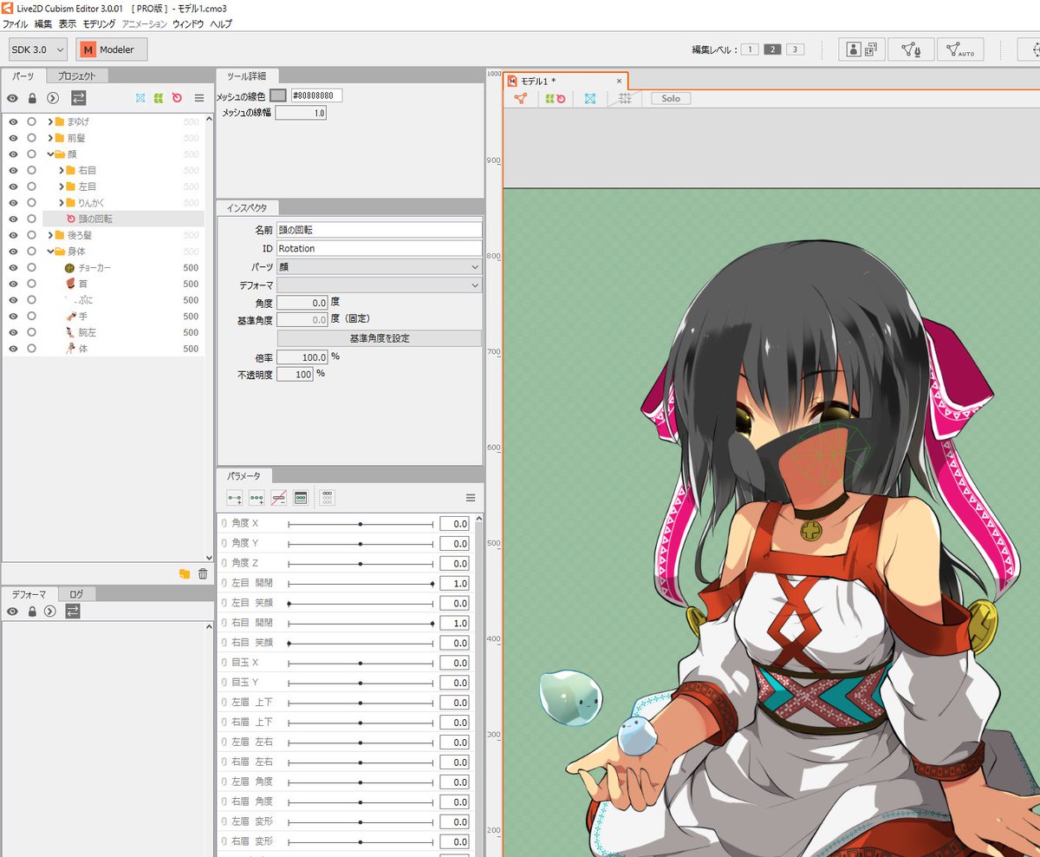The height and width of the screenshot is (857, 1040).
Task: Click the blue art mesh display icon in view toolbar
Action: tap(590, 99)
